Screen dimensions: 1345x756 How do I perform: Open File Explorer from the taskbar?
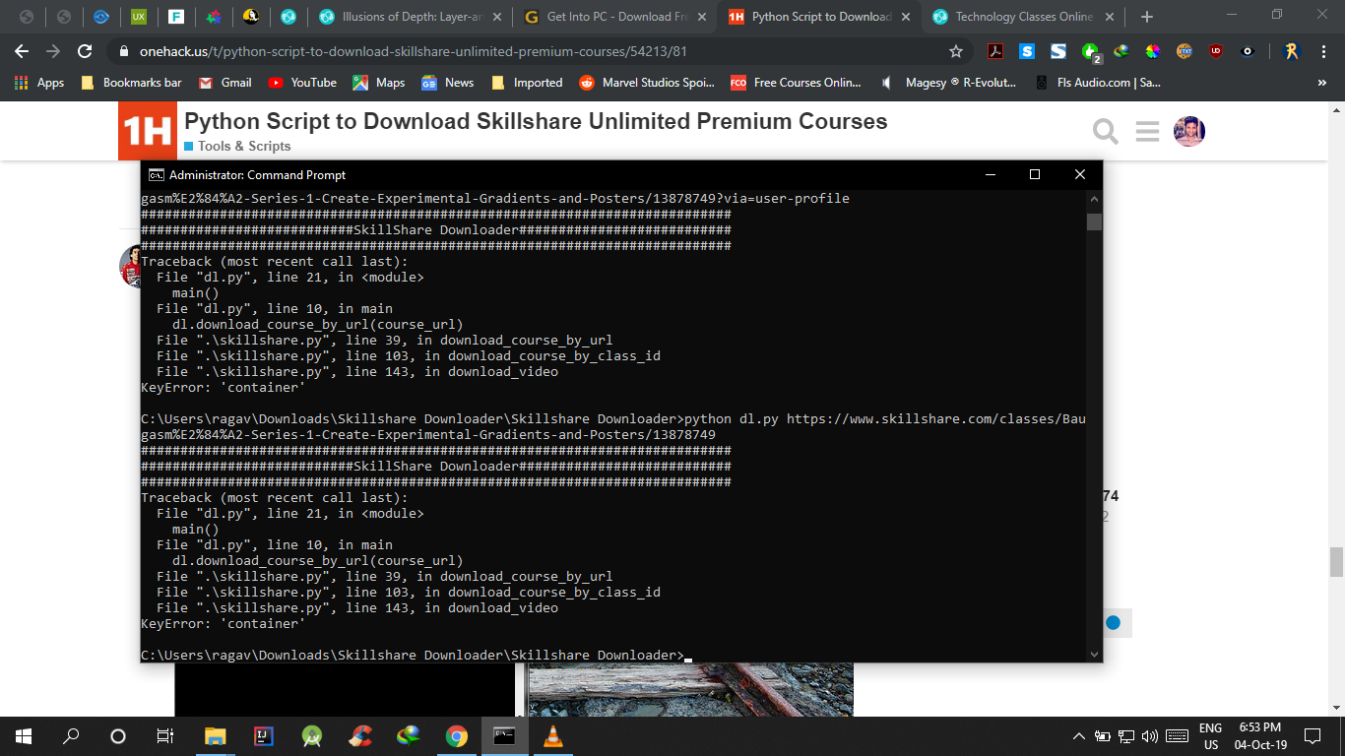click(215, 735)
